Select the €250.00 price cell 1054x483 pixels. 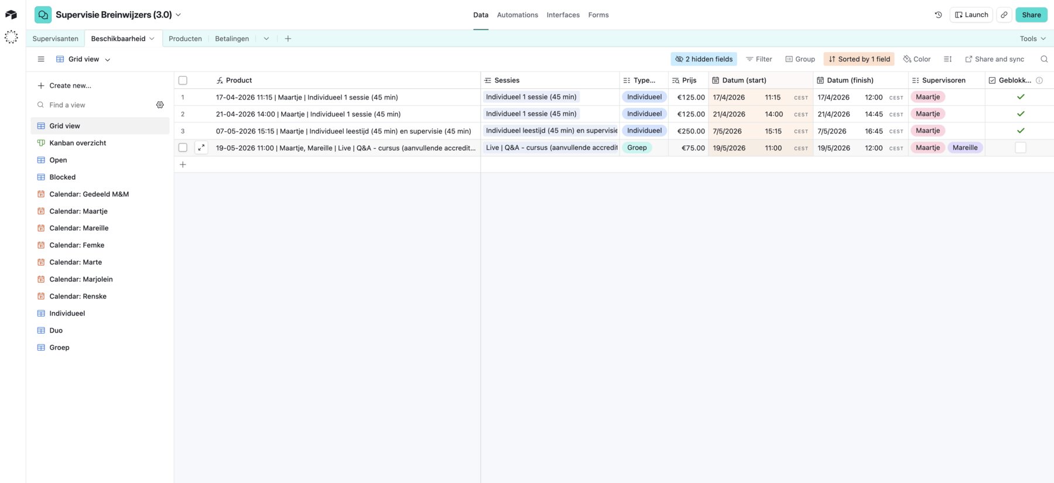[x=689, y=131]
